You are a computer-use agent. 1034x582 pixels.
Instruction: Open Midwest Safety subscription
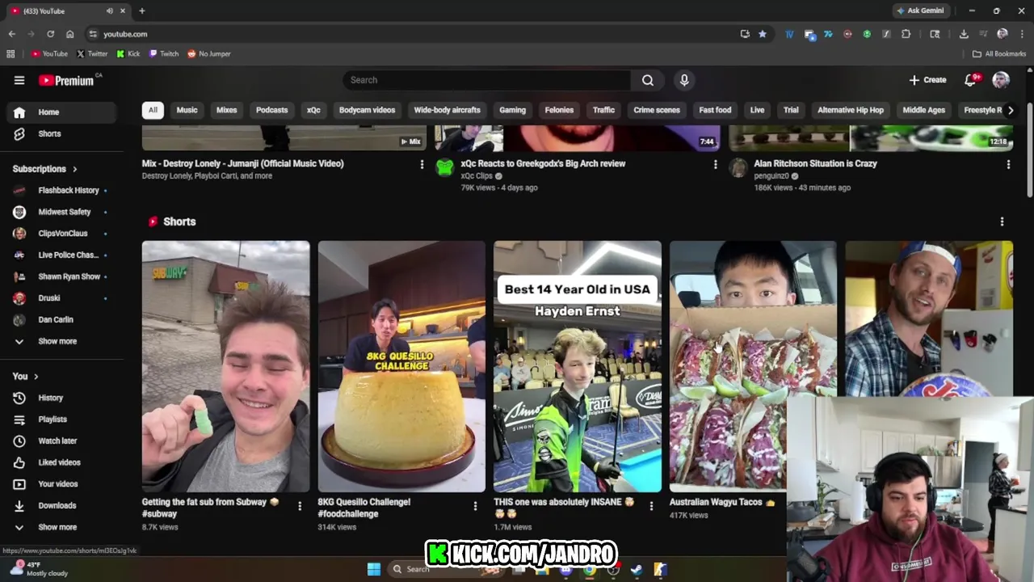[x=63, y=212]
